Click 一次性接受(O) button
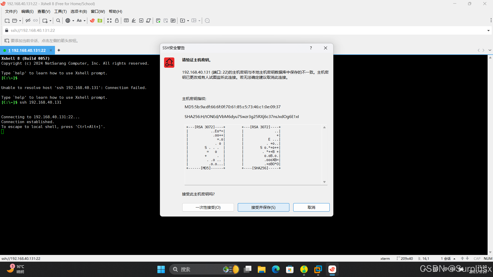493x277 pixels. click(x=208, y=207)
